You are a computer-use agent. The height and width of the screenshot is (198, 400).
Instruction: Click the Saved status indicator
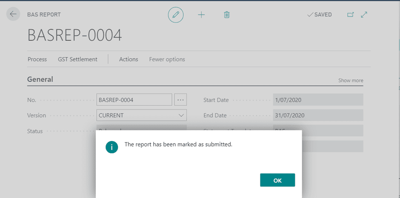[319, 14]
